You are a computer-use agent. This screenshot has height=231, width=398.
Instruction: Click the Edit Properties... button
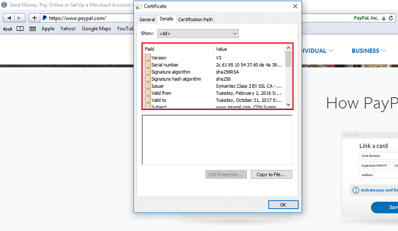[226, 174]
